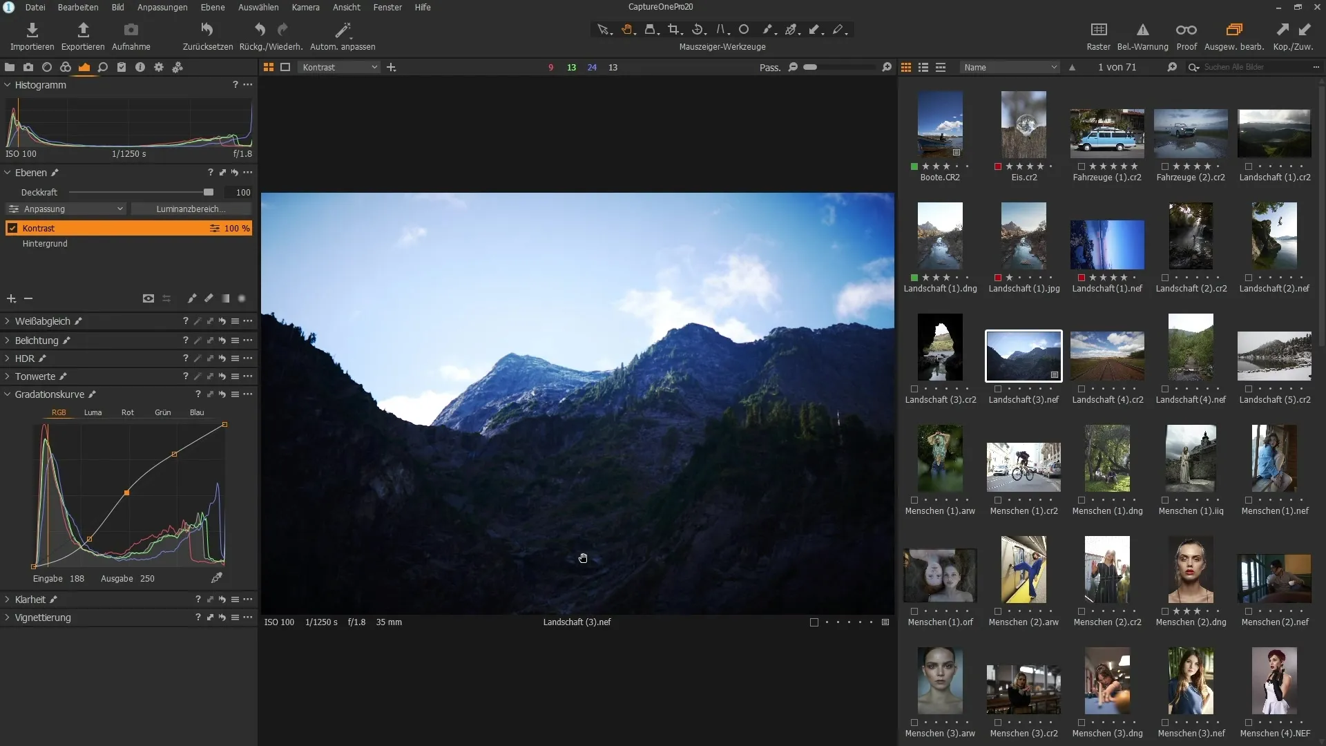Open the batch gears tool tab
This screenshot has width=1326, height=746.
click(177, 67)
